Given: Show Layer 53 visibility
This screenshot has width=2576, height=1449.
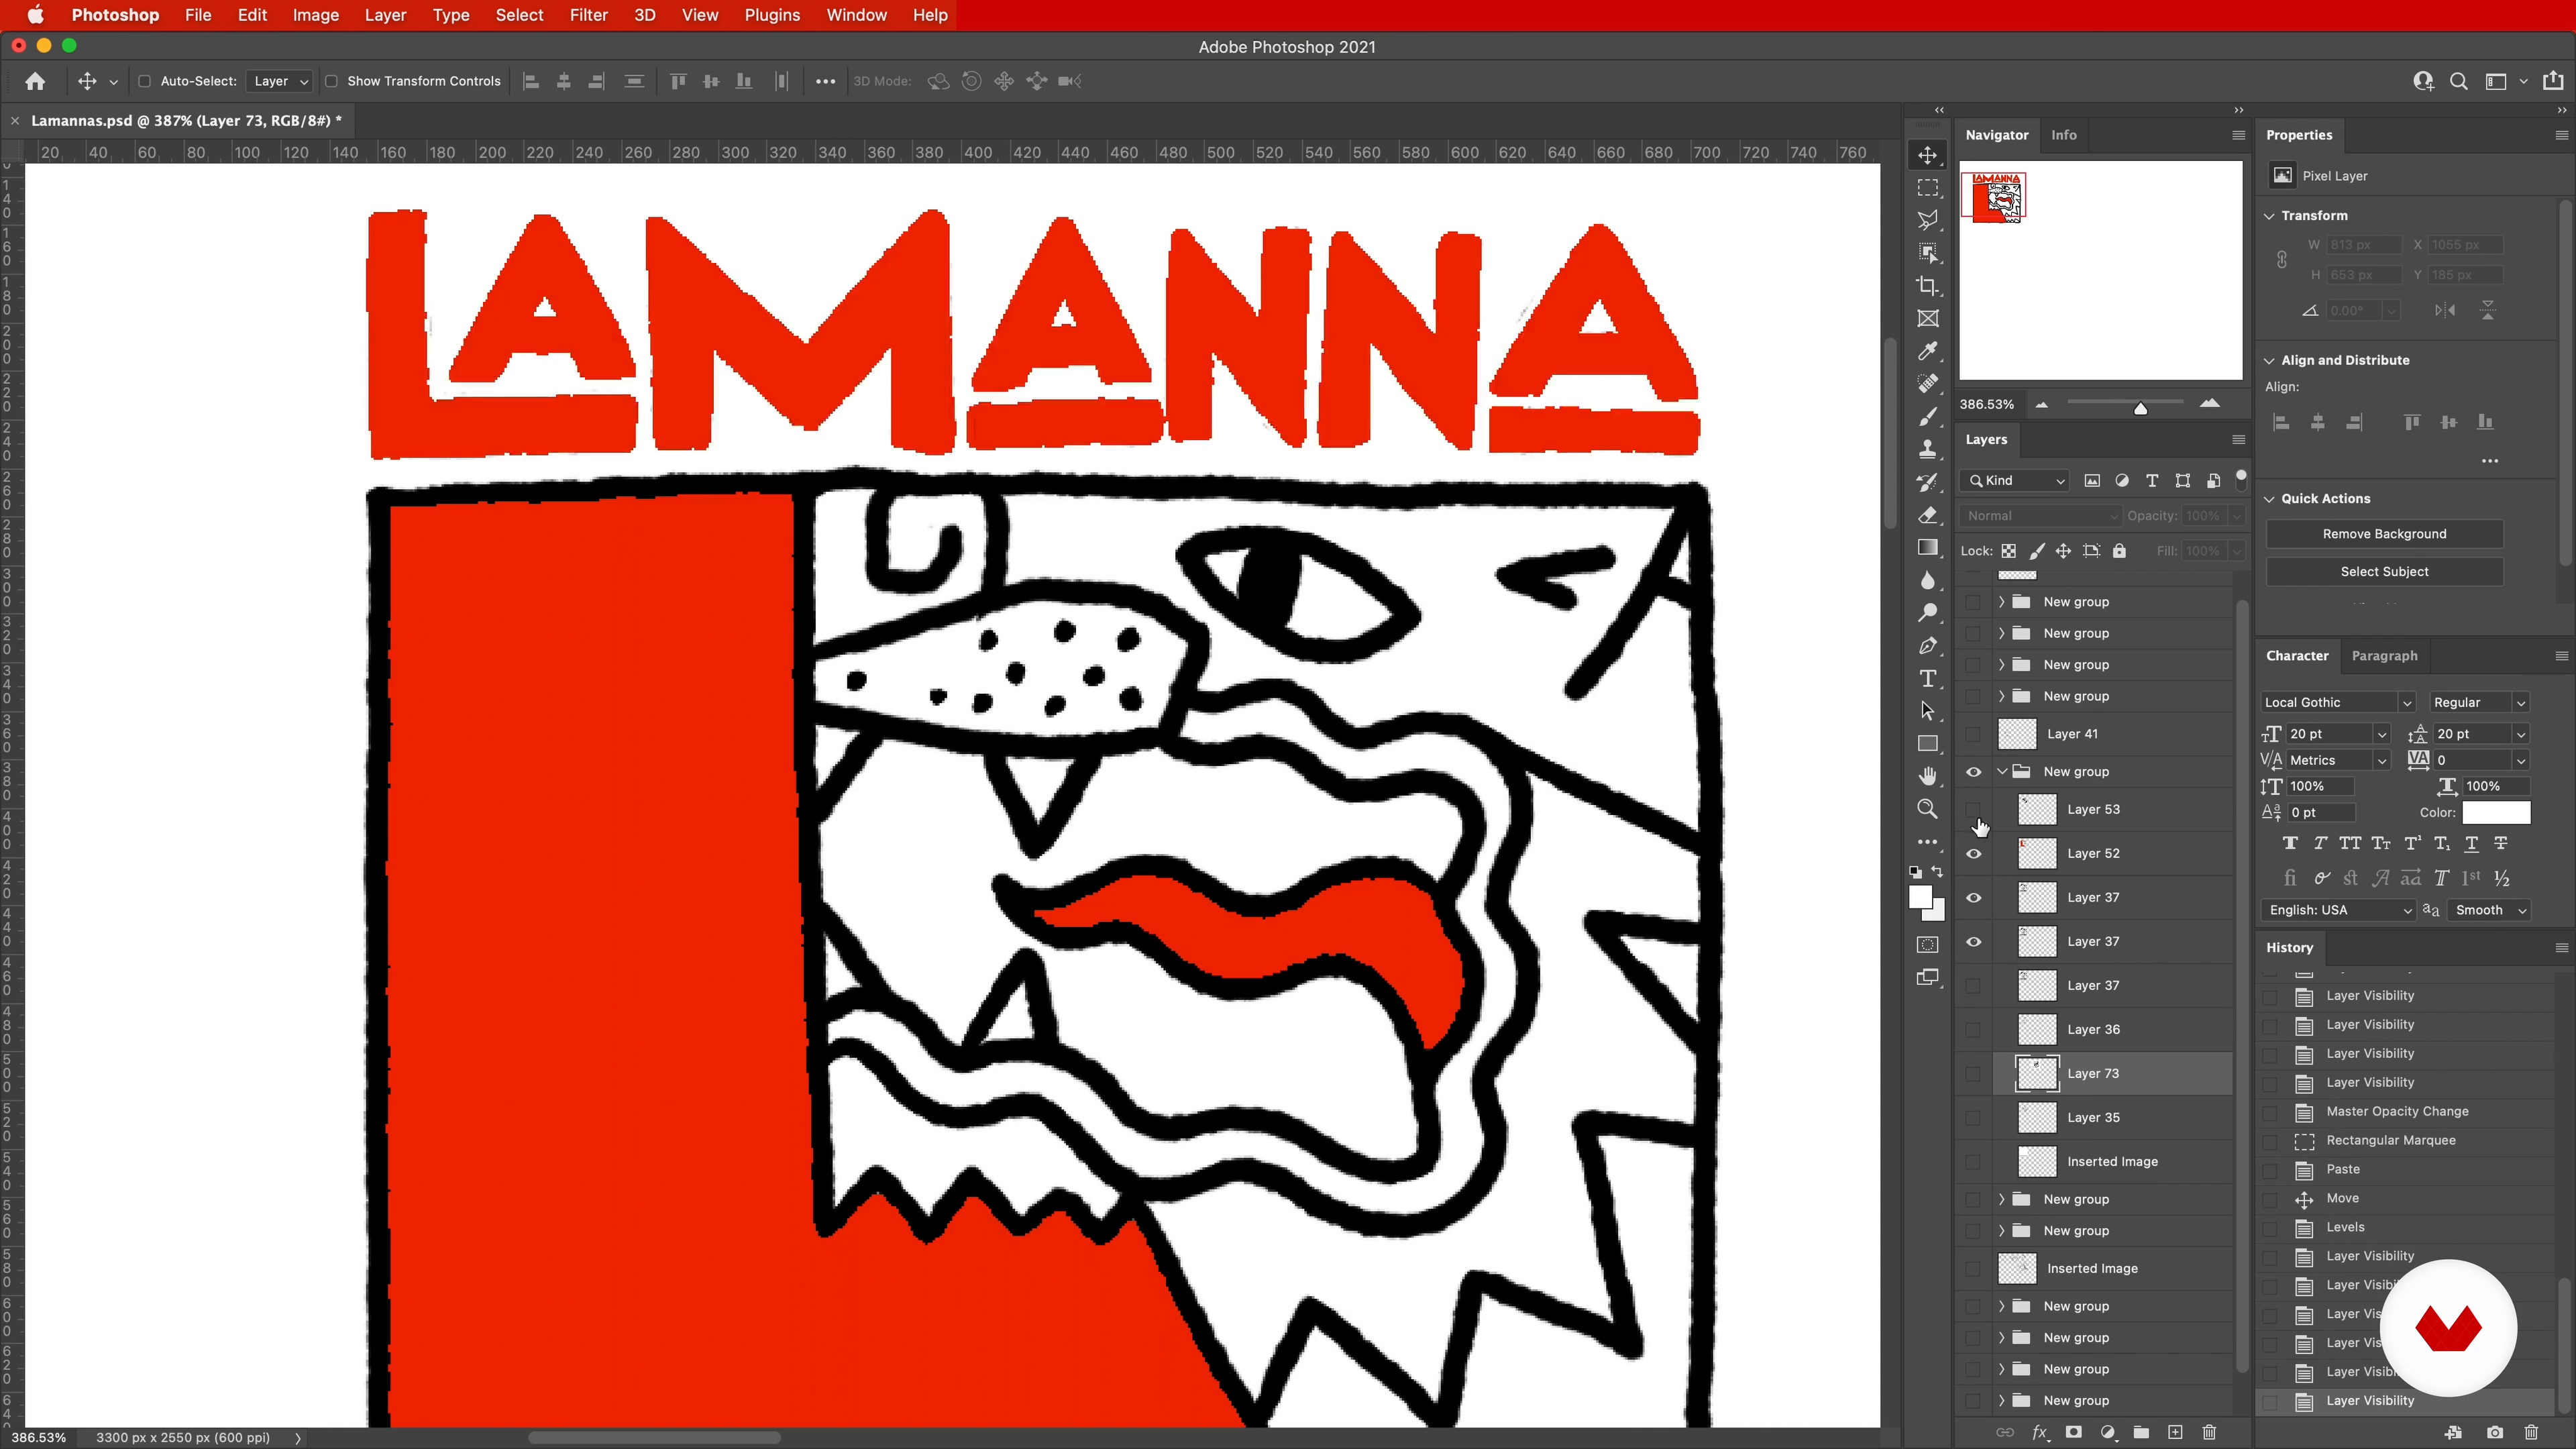Looking at the screenshot, I should [1973, 809].
